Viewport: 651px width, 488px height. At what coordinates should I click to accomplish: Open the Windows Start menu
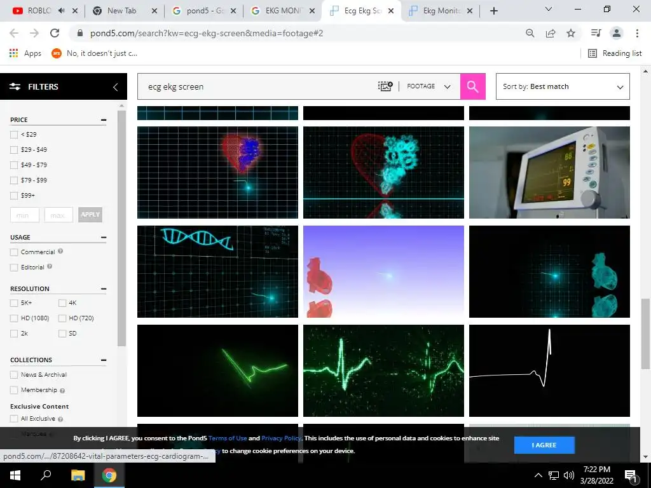pyautogui.click(x=15, y=475)
